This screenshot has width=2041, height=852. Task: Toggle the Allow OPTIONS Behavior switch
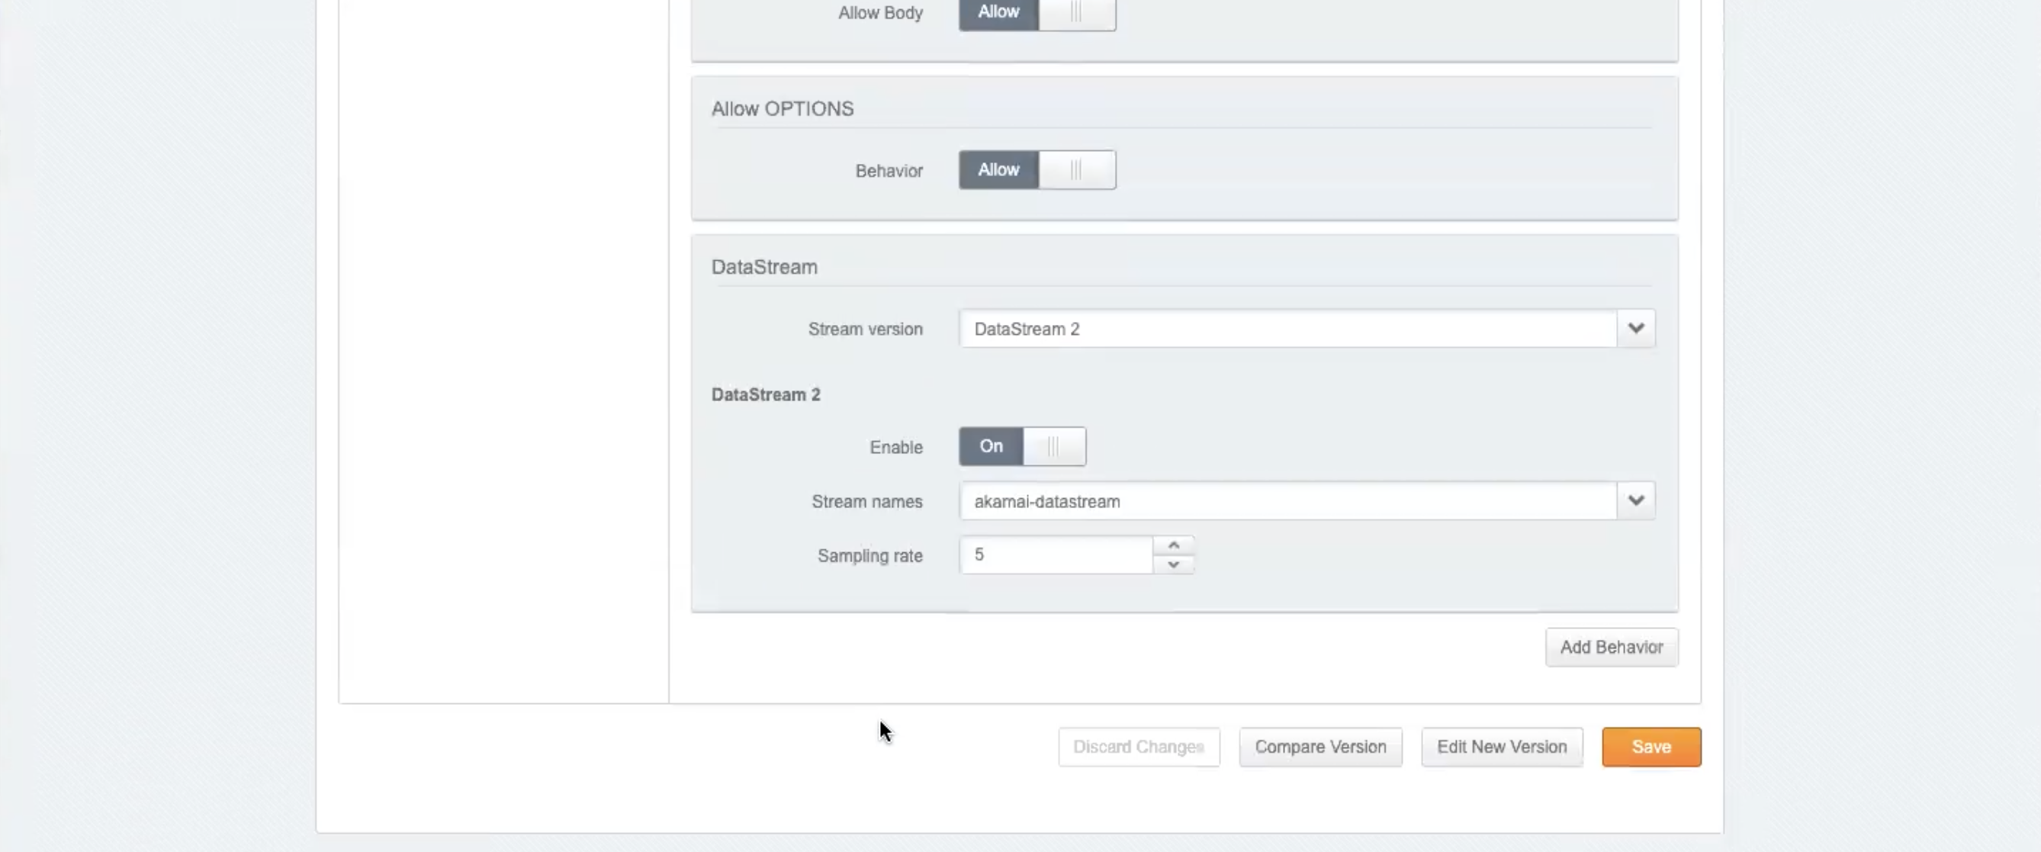pos(1037,169)
